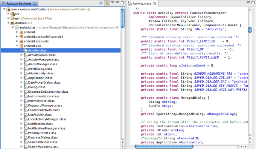This screenshot has height=149, width=256.
Task: Expand the Activity.class node
Action: tap(21, 50)
